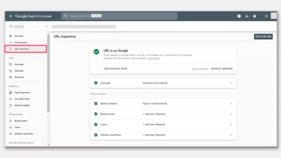Open Breadcrumbs details arrow

click(x=231, y=114)
